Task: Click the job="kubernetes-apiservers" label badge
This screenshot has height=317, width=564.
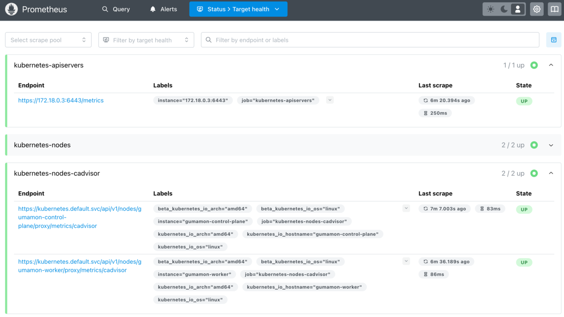Action: click(x=278, y=100)
